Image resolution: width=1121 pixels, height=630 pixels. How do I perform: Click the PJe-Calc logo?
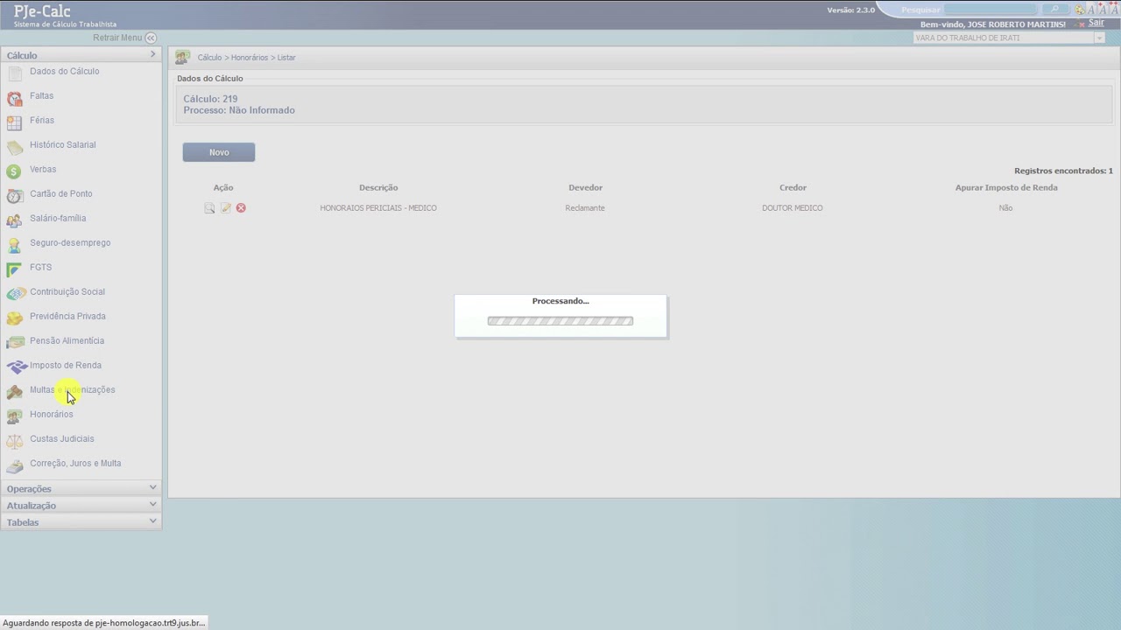[42, 10]
